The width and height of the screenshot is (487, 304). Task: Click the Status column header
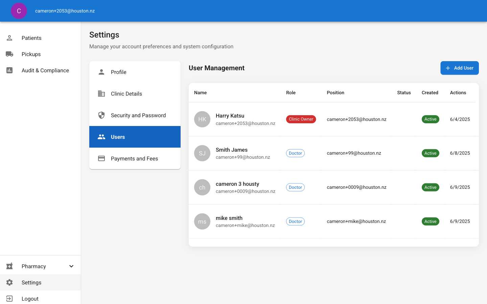(x=404, y=93)
